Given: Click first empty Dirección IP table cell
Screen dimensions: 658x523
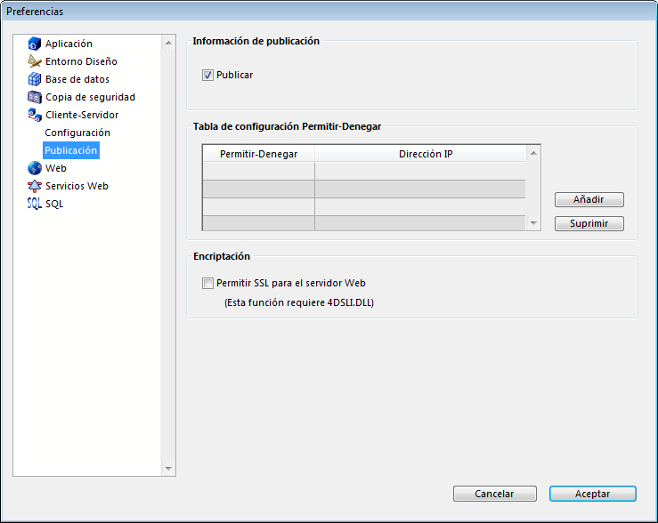Looking at the screenshot, I should 420,172.
